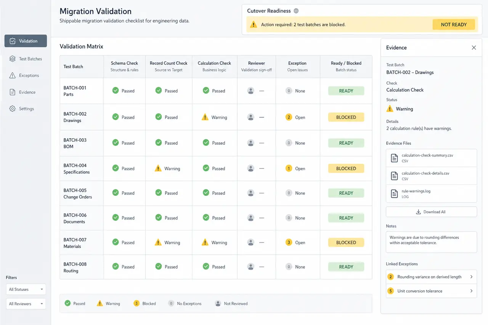Click BATCH-003 zero exceptions badge
This screenshot has width=488, height=325.
(x=289, y=143)
